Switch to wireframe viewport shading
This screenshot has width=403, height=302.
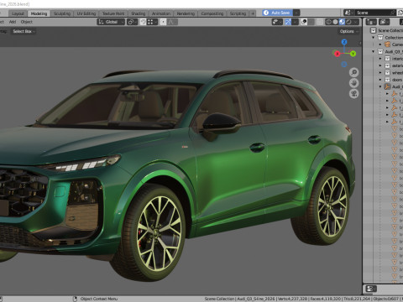click(x=328, y=22)
